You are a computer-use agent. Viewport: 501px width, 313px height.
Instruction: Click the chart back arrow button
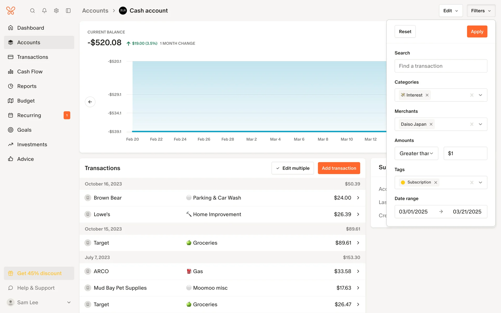pos(90,102)
